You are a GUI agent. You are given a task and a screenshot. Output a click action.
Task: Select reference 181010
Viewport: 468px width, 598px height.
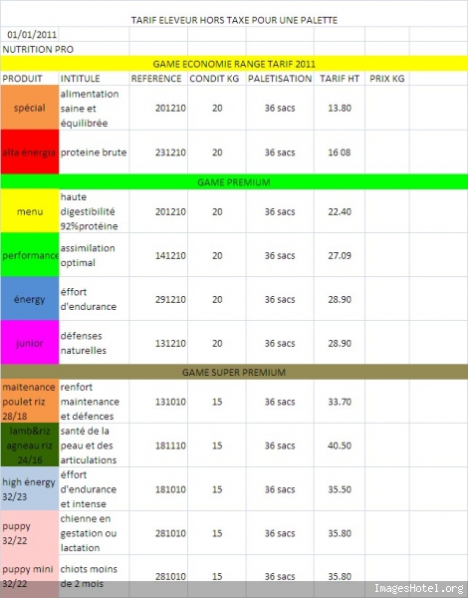click(x=170, y=489)
